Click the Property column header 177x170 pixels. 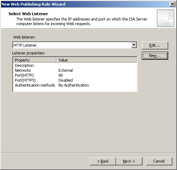[34, 60]
